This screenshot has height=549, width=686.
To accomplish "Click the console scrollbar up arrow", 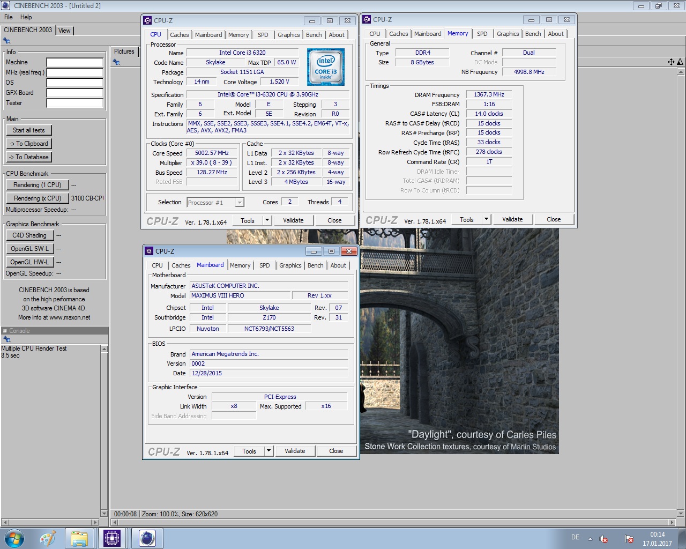I will point(104,349).
